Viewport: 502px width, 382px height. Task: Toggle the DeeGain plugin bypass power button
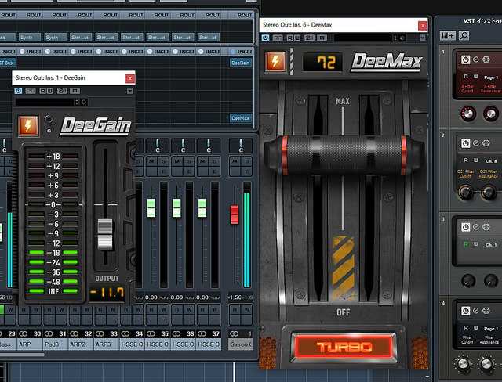19,91
